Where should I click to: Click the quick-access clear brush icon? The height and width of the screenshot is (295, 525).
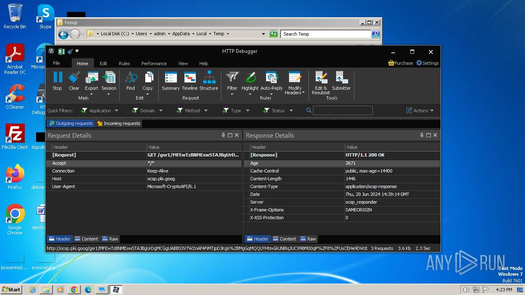tap(70, 51)
